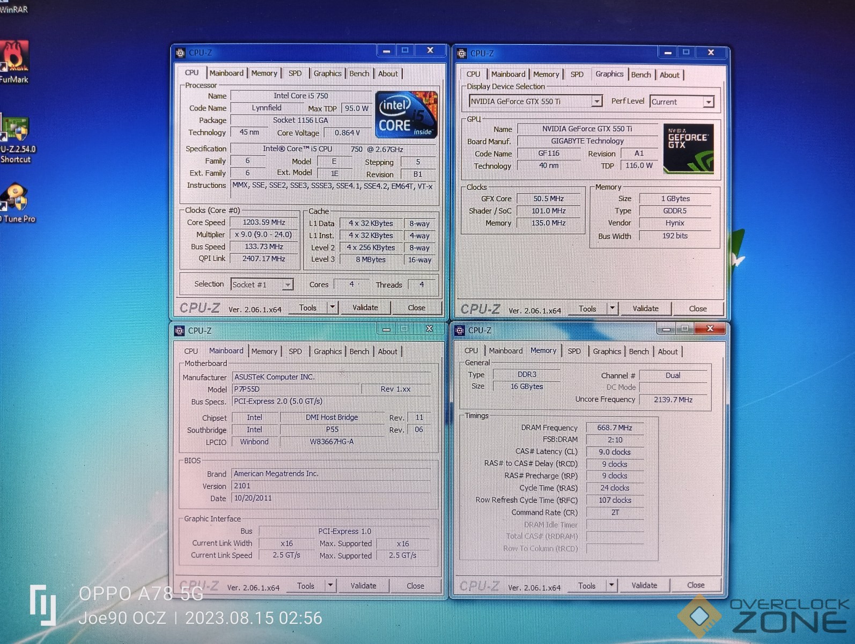Click Validate in Mainboard window
Image resolution: width=855 pixels, height=644 pixels.
point(363,586)
